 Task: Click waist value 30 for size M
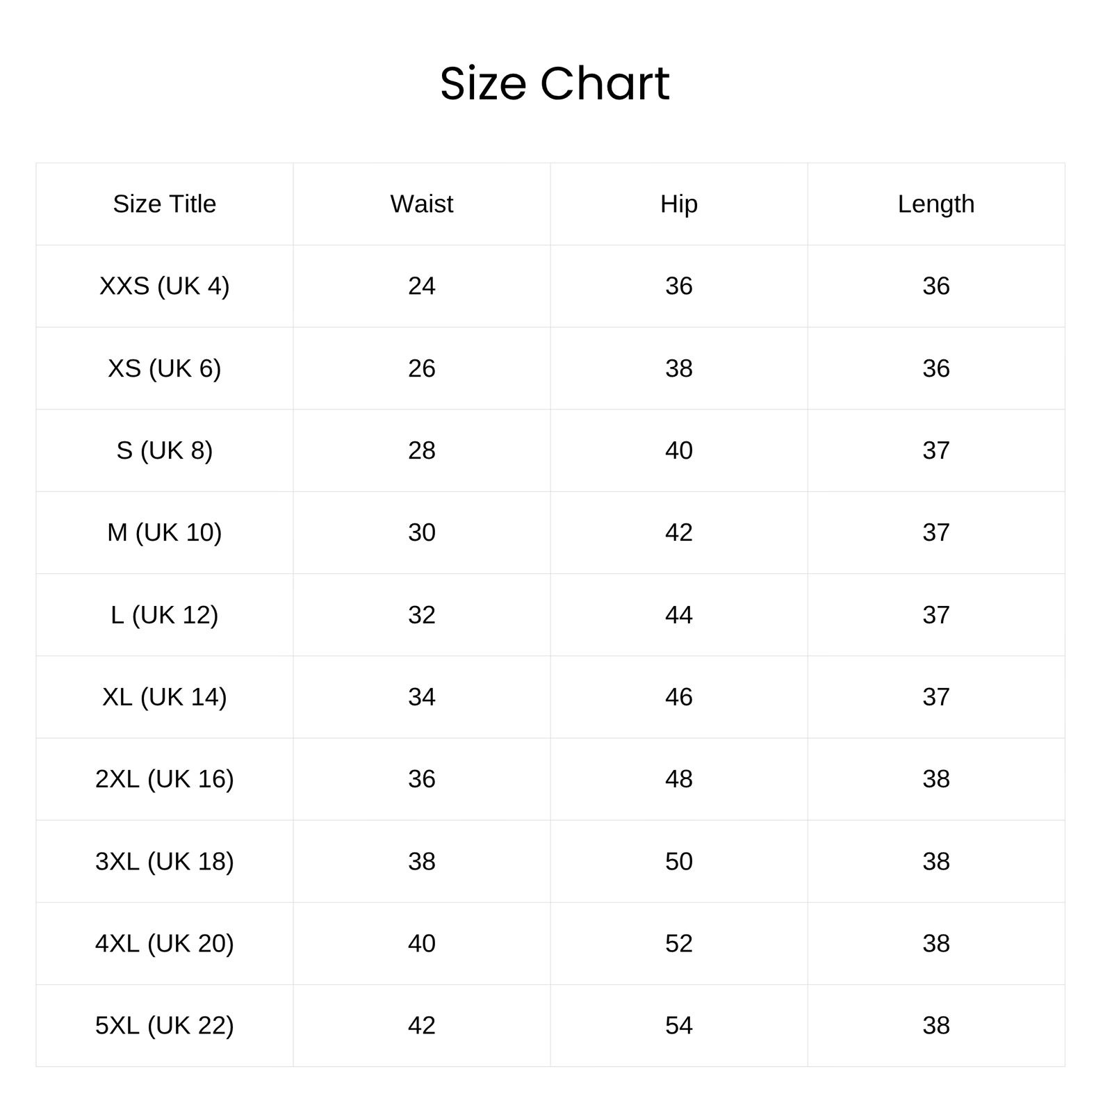(422, 532)
